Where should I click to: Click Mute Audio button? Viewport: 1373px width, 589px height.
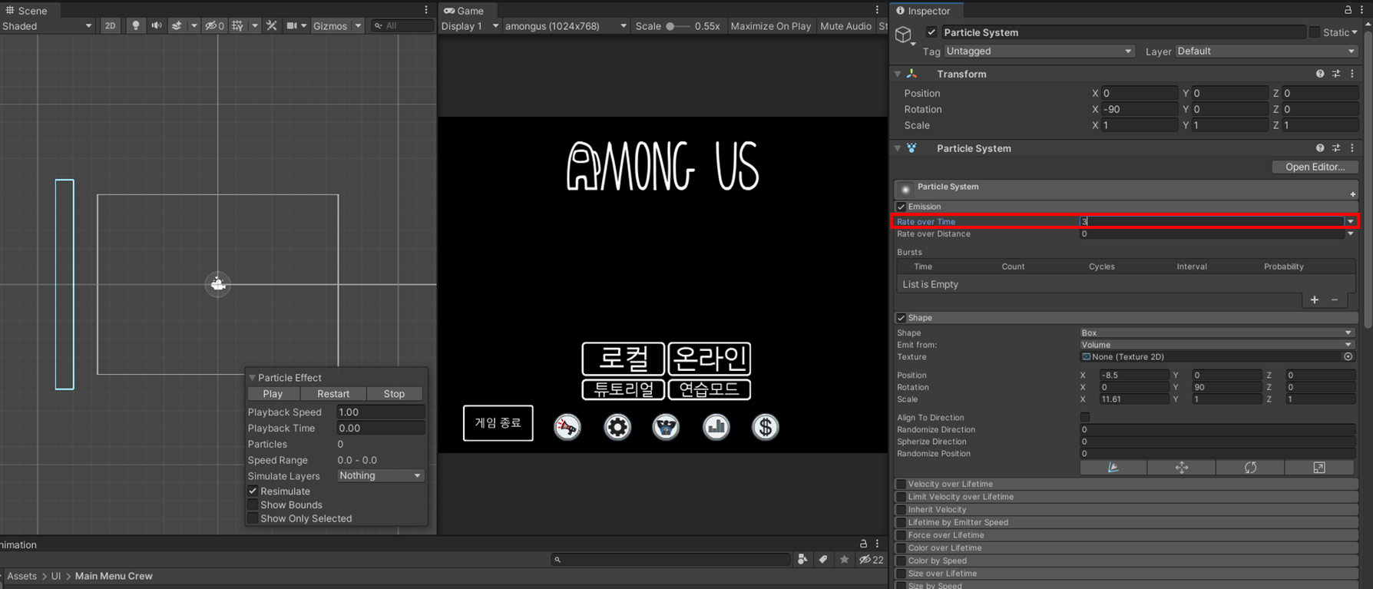coord(845,26)
